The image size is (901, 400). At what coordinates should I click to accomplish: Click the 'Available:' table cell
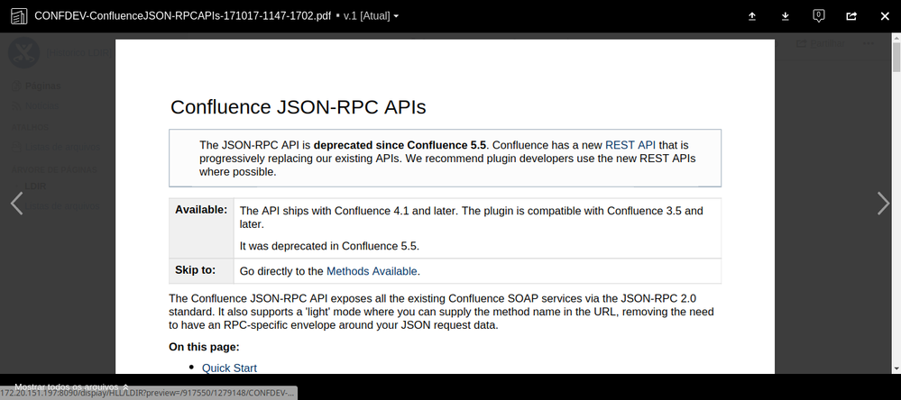pos(201,229)
